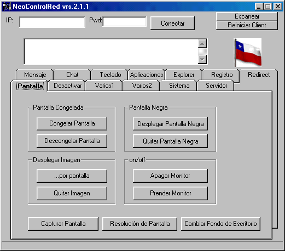
Task: Click the Conectar button
Action: tap(172, 23)
